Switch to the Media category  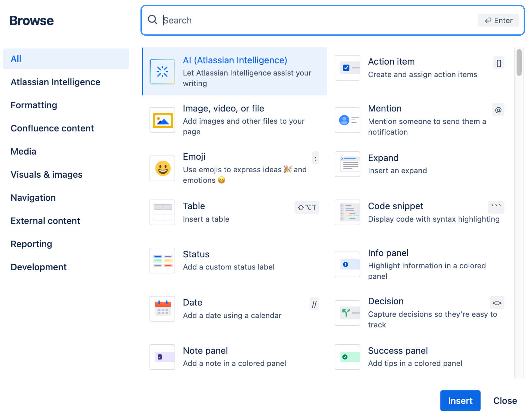[23, 151]
